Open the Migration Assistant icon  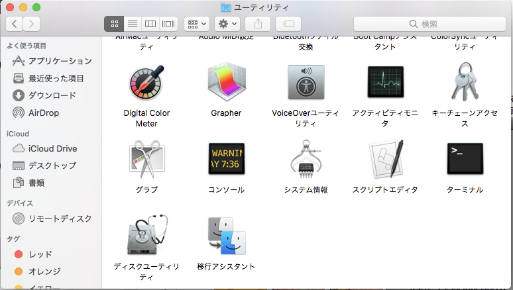pos(227,236)
